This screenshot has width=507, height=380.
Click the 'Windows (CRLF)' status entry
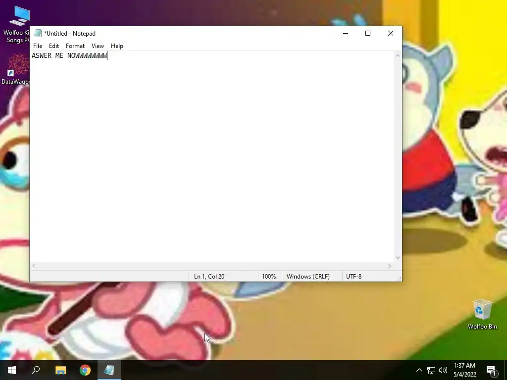pos(308,277)
